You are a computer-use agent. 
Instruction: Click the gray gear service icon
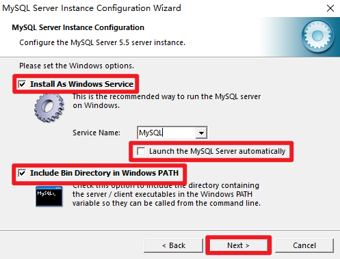tap(49, 108)
